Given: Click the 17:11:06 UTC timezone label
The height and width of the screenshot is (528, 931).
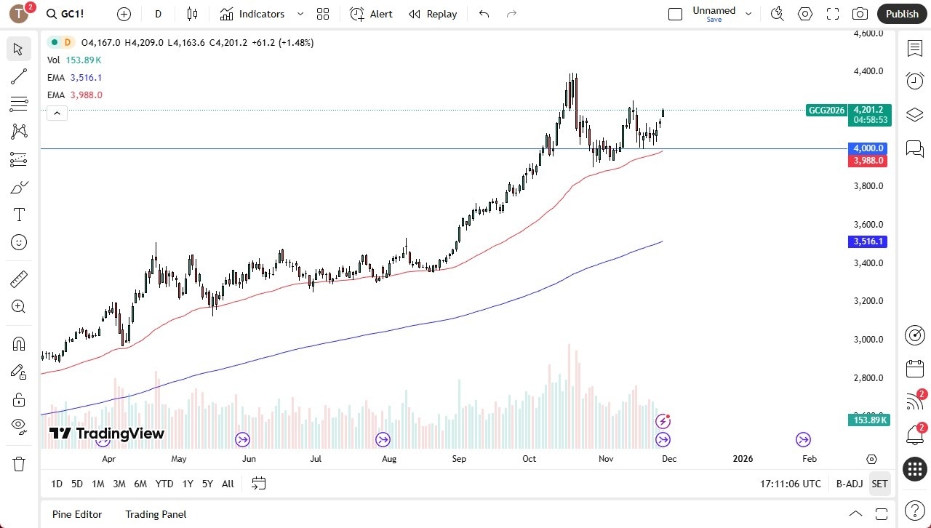Looking at the screenshot, I should (x=790, y=483).
